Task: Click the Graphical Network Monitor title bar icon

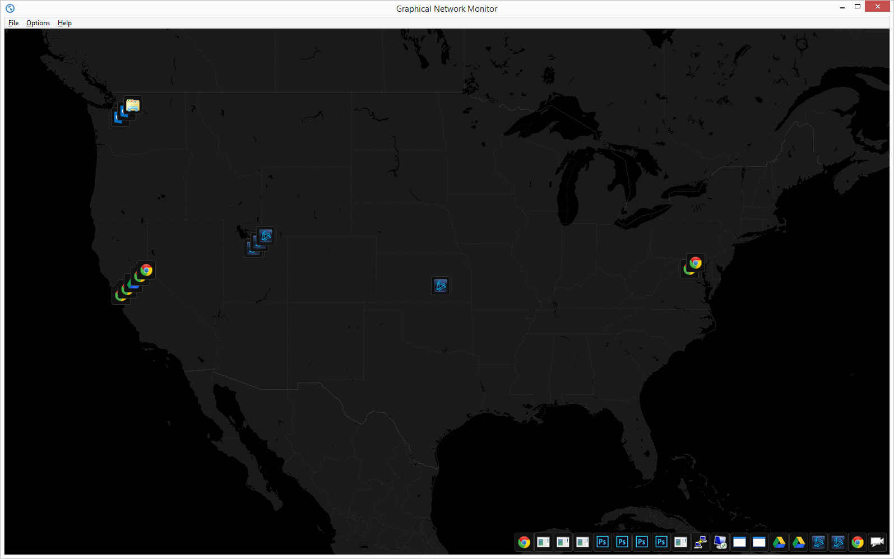Action: 10,8
